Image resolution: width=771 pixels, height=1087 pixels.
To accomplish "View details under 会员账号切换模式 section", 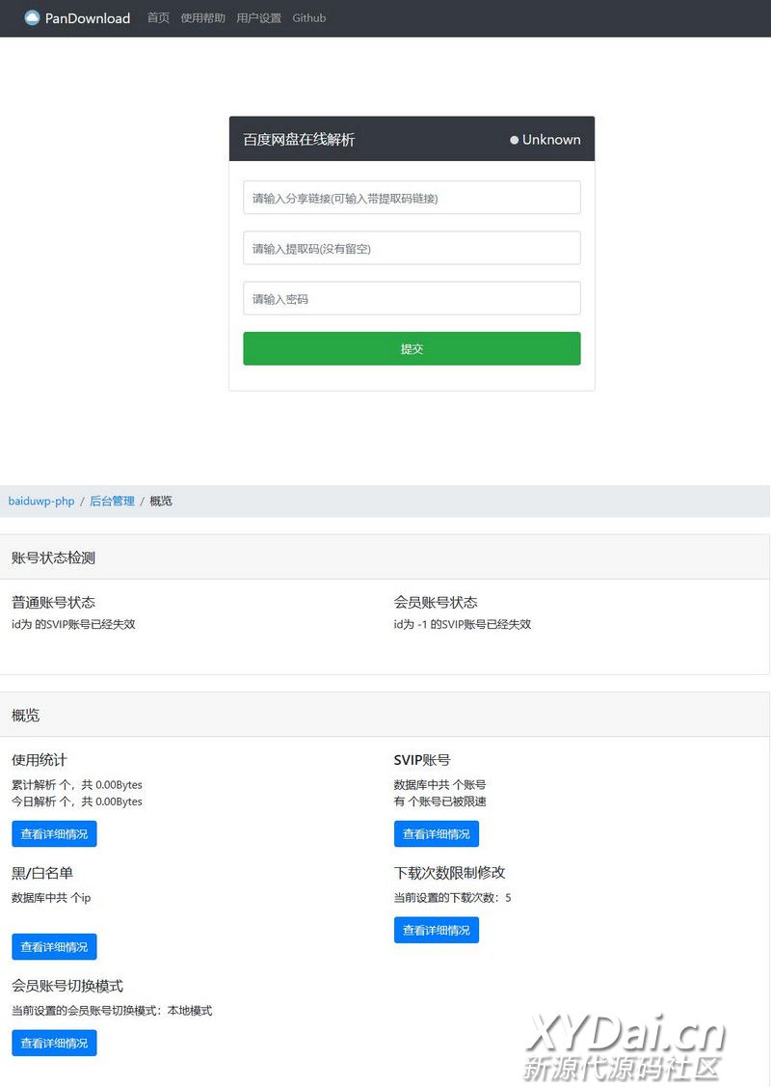I will click(x=54, y=1044).
